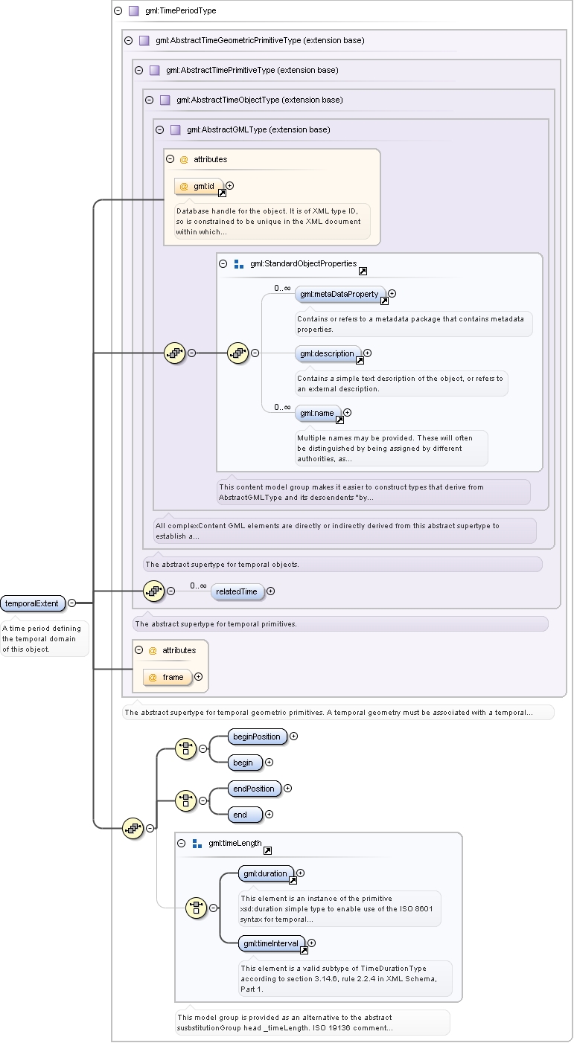Image resolution: width=574 pixels, height=1043 pixels.
Task: Click the gml:timeInterval link arrow icon
Action: pos(304,949)
